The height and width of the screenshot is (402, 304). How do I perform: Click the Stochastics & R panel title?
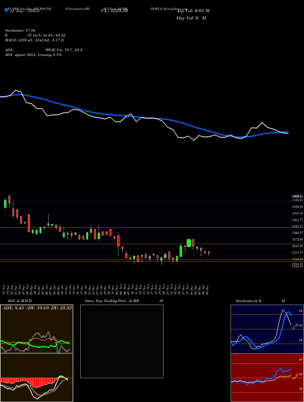[248, 301]
